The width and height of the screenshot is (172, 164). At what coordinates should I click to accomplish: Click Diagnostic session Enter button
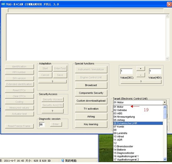56,124
